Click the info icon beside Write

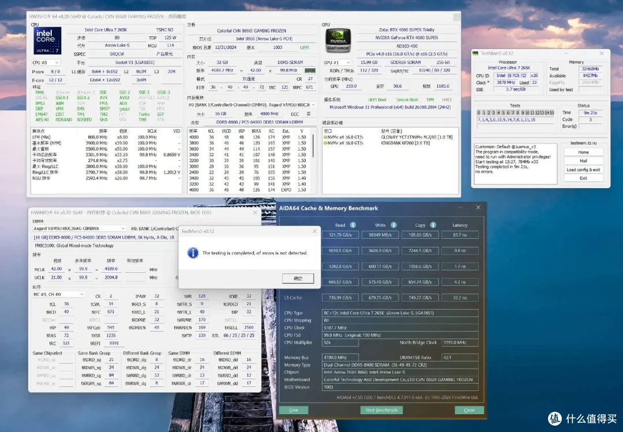(x=393, y=225)
